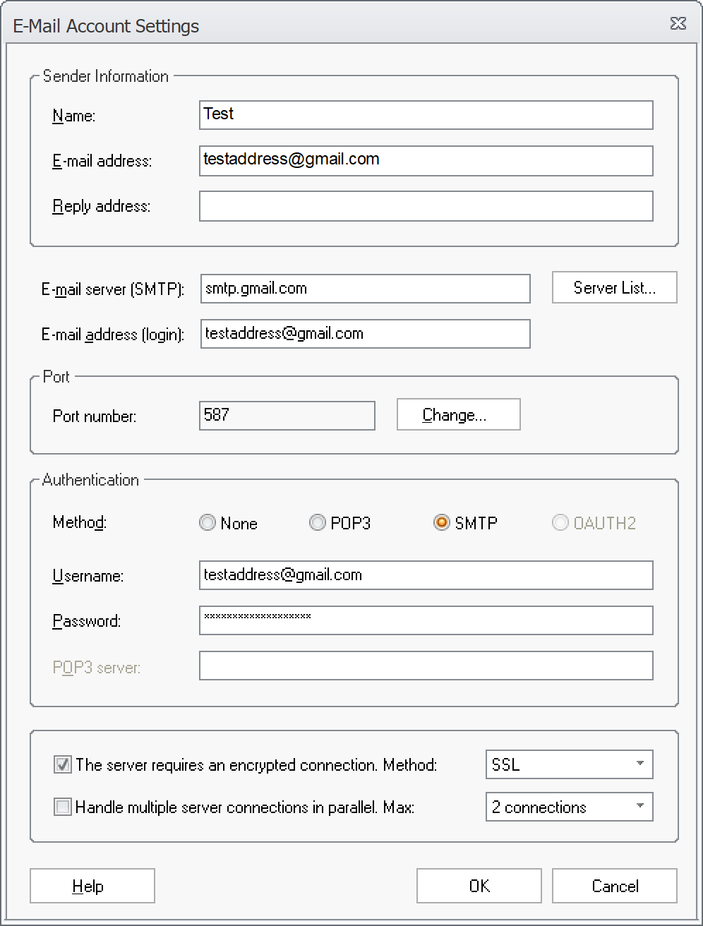The image size is (703, 926).
Task: Open the Help window
Action: 92,886
